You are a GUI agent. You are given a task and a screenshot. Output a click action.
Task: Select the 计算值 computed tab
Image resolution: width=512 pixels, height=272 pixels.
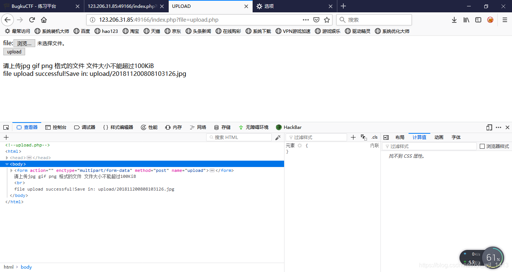[419, 137]
